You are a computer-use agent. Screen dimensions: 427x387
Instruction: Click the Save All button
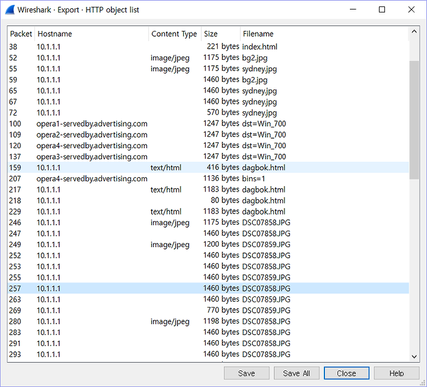297,373
